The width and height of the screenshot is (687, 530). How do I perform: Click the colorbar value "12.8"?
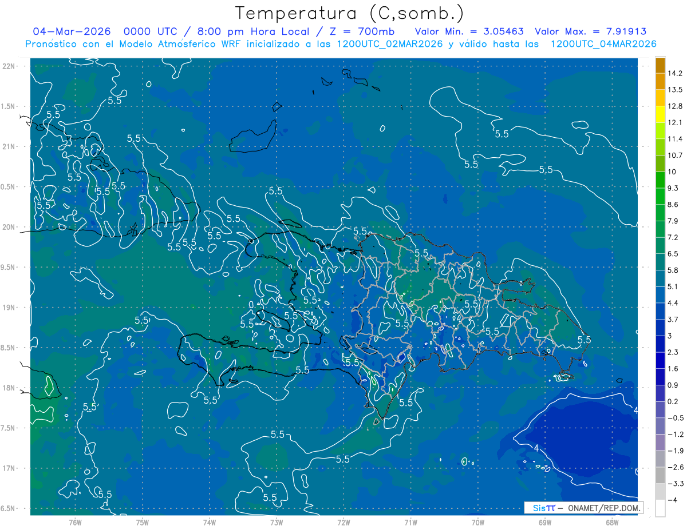(676, 106)
